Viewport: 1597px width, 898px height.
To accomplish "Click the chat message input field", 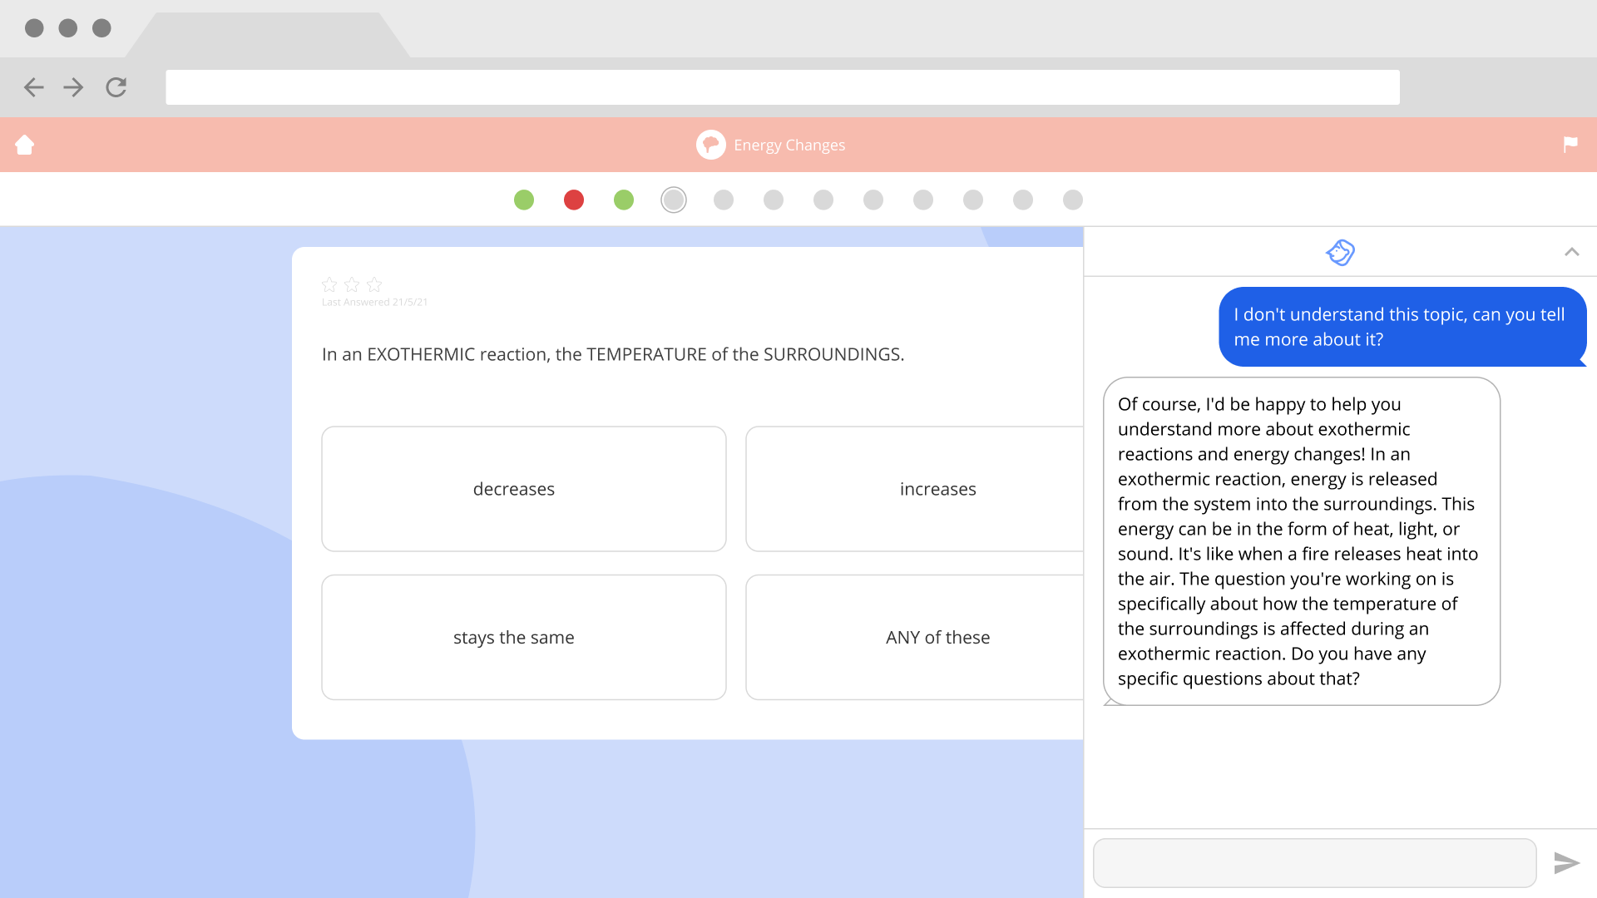I will (1314, 863).
